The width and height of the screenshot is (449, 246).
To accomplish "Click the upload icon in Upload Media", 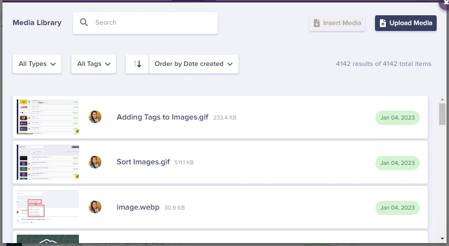I will point(382,23).
